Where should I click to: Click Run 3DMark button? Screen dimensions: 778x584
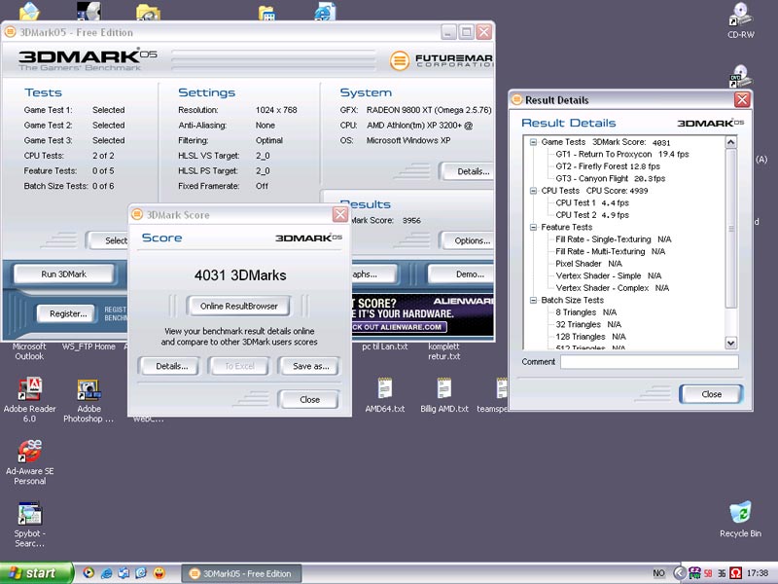[x=64, y=274]
